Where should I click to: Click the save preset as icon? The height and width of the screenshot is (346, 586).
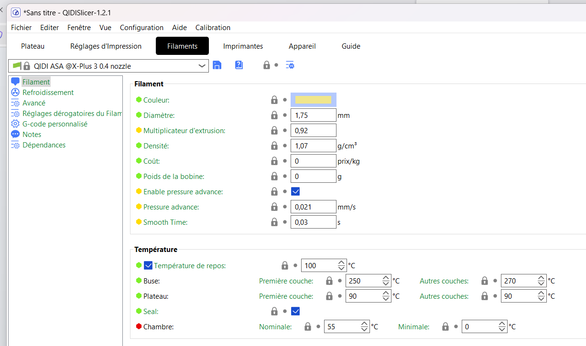pos(239,65)
